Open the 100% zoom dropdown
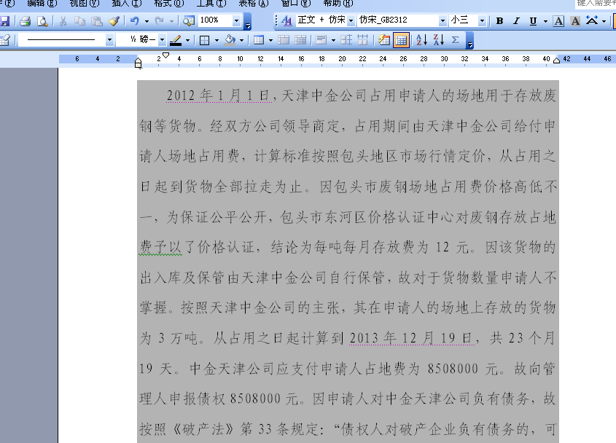 [236, 20]
